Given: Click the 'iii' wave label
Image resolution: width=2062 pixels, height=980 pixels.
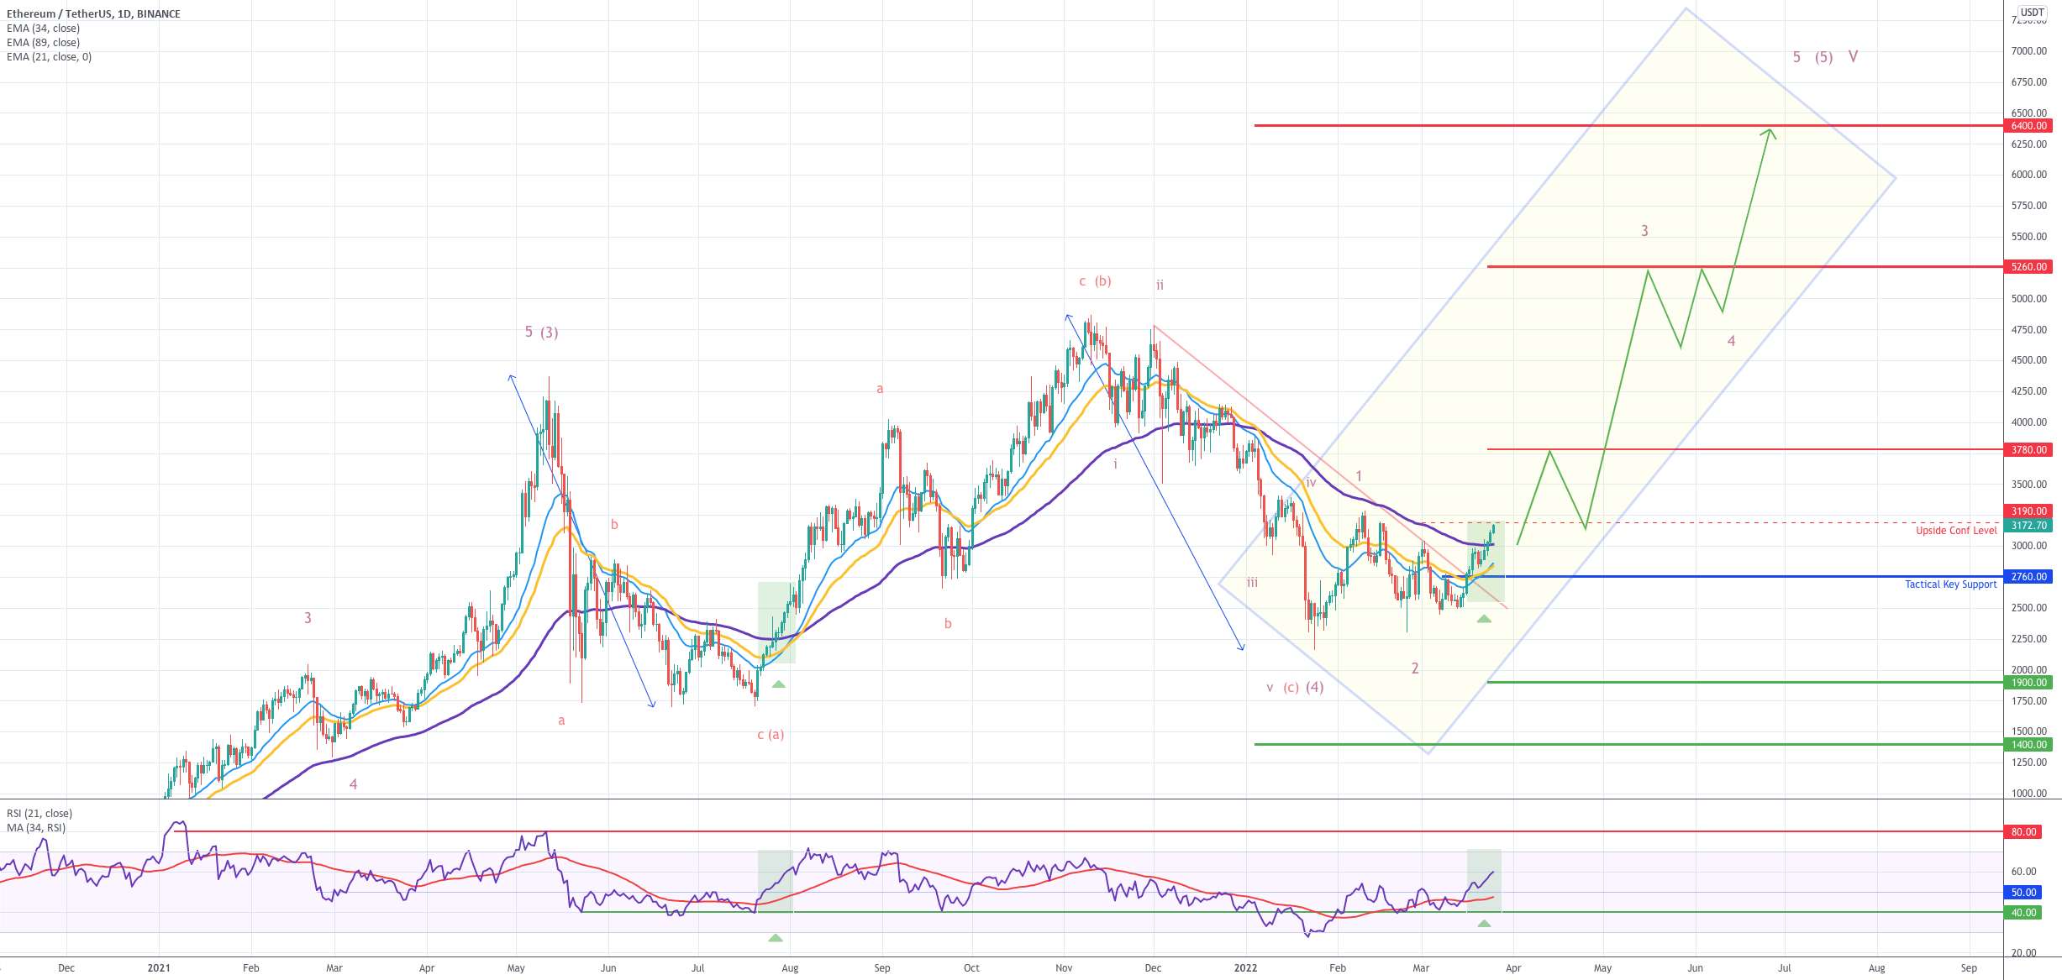Looking at the screenshot, I should coord(1252,583).
